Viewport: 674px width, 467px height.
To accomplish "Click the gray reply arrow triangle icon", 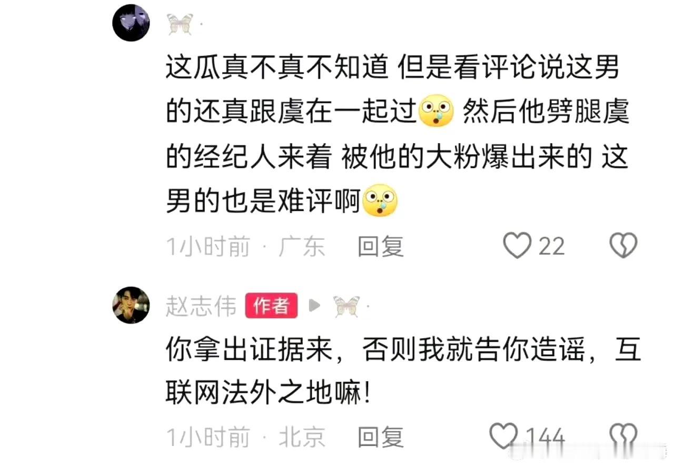I will [x=314, y=306].
